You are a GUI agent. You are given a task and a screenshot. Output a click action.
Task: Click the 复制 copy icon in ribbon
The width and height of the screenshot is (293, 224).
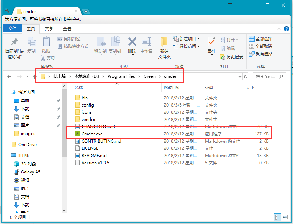[x=32, y=42]
